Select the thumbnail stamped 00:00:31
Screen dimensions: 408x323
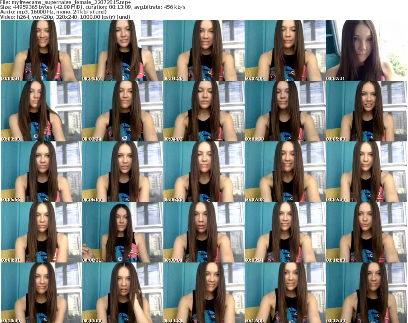coord(41,51)
